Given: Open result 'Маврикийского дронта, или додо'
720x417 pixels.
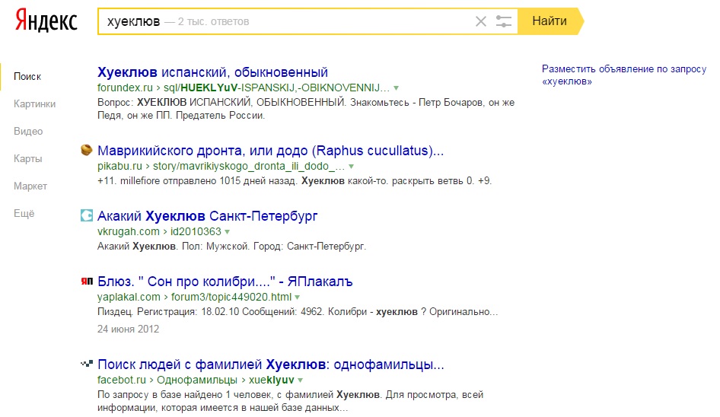Looking at the screenshot, I should (270, 151).
